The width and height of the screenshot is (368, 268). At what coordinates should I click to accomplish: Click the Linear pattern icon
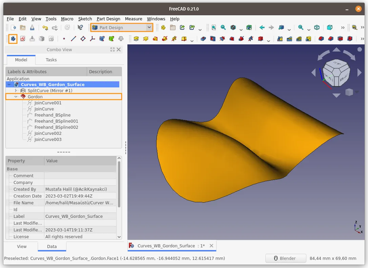click(289, 39)
